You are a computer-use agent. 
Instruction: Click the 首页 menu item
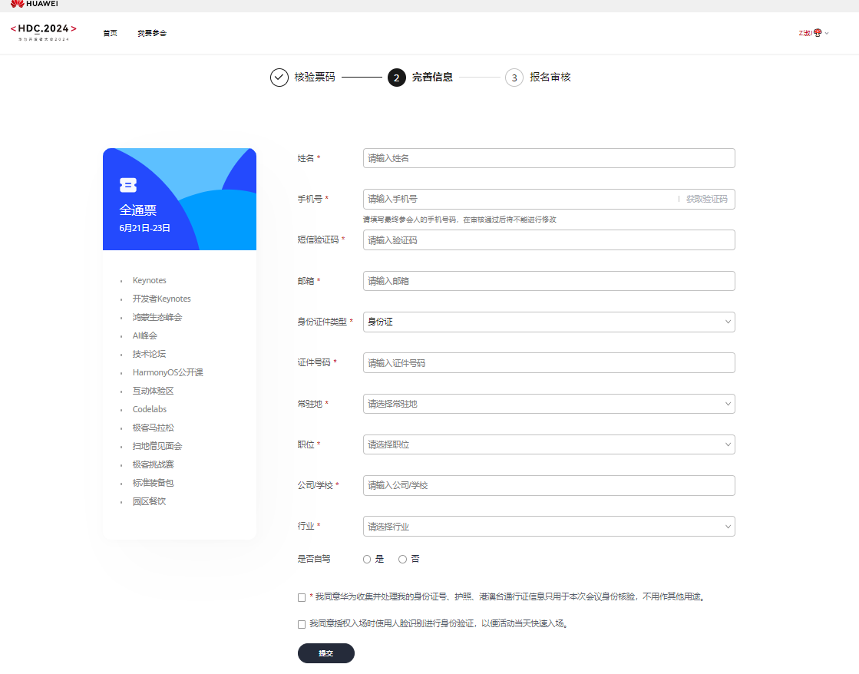(110, 33)
